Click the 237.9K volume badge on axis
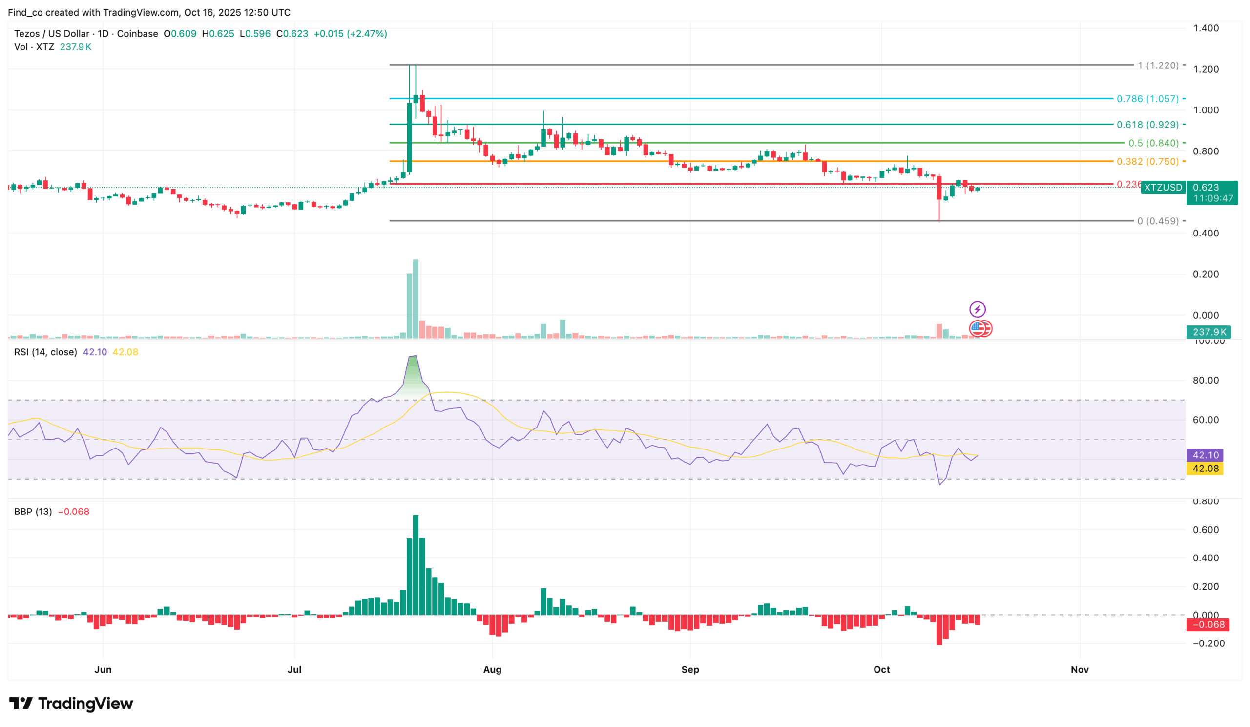Viewport: 1250px width, 727px height. click(x=1208, y=332)
